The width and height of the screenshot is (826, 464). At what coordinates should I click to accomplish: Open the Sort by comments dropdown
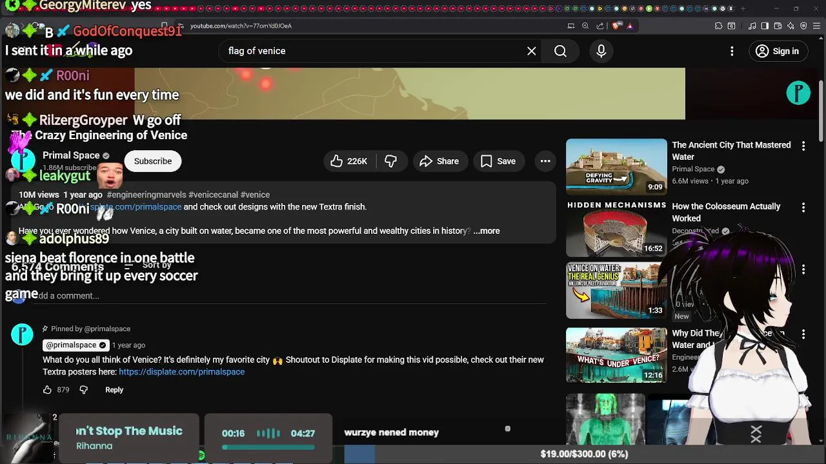[148, 265]
